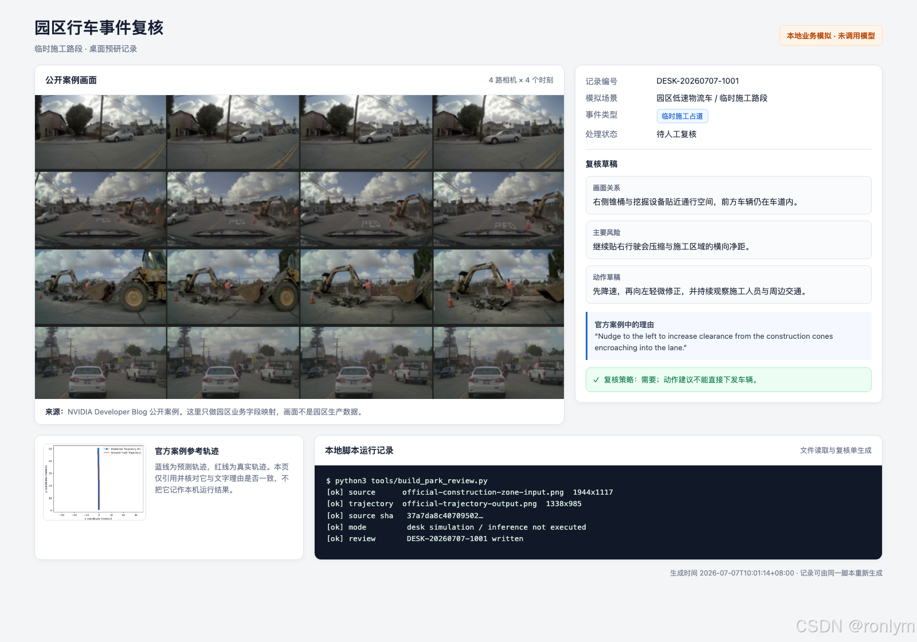Select the review DESK-20260707-1001 written line

[425, 539]
